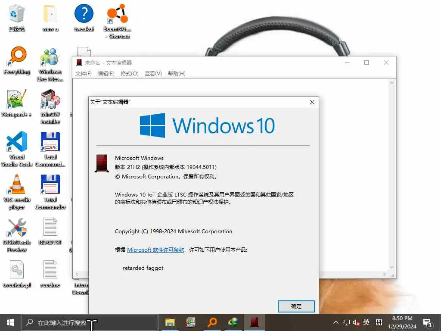The image size is (441, 331).
Task: Launch VLC media player from the desktop
Action: click(17, 192)
